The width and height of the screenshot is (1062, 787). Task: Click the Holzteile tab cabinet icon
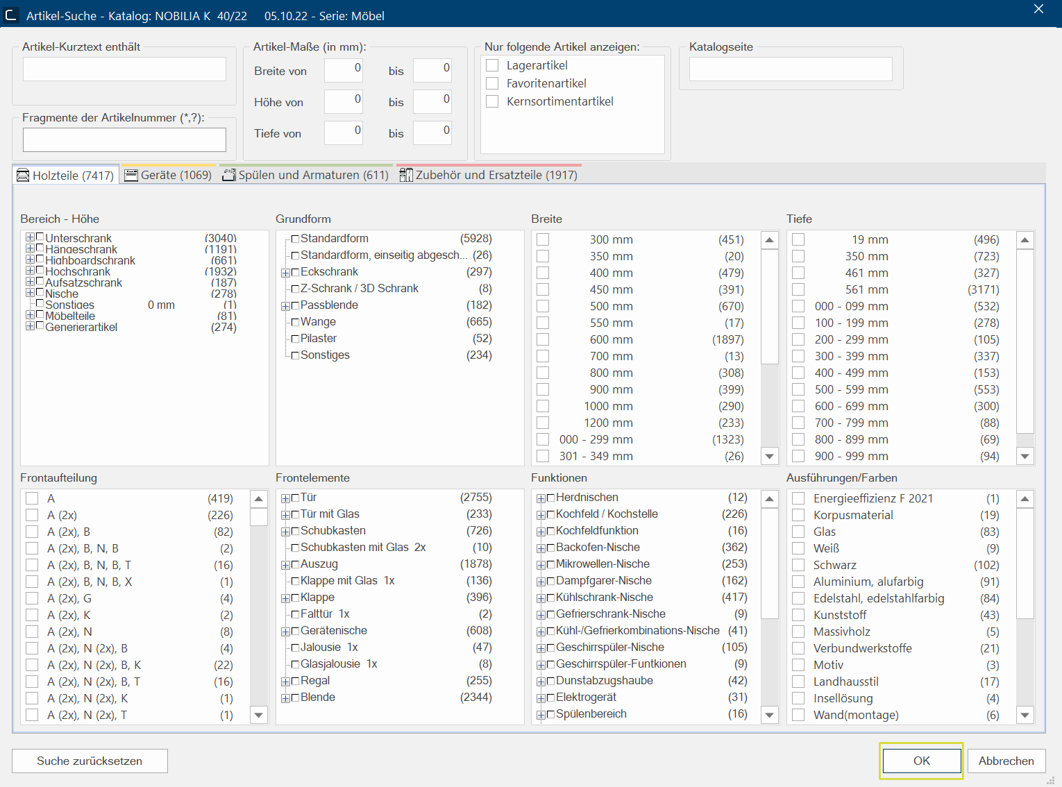pos(23,176)
